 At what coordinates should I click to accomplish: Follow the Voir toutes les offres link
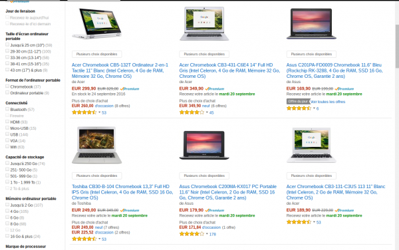tap(328, 102)
